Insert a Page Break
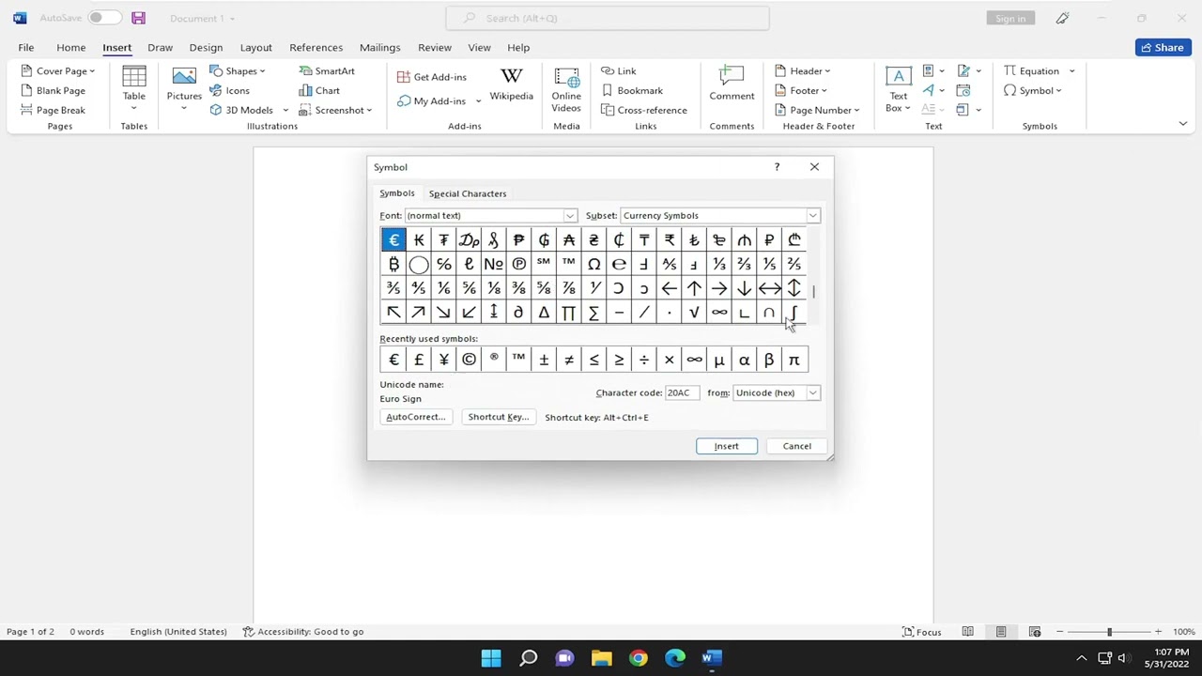The height and width of the screenshot is (676, 1202). coord(53,110)
